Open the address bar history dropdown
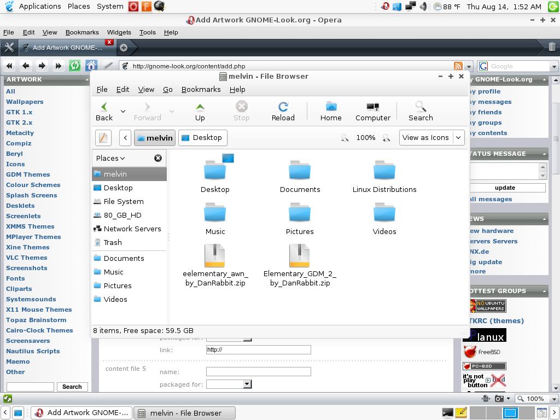Viewport: 560px width, 420px height. click(469, 66)
